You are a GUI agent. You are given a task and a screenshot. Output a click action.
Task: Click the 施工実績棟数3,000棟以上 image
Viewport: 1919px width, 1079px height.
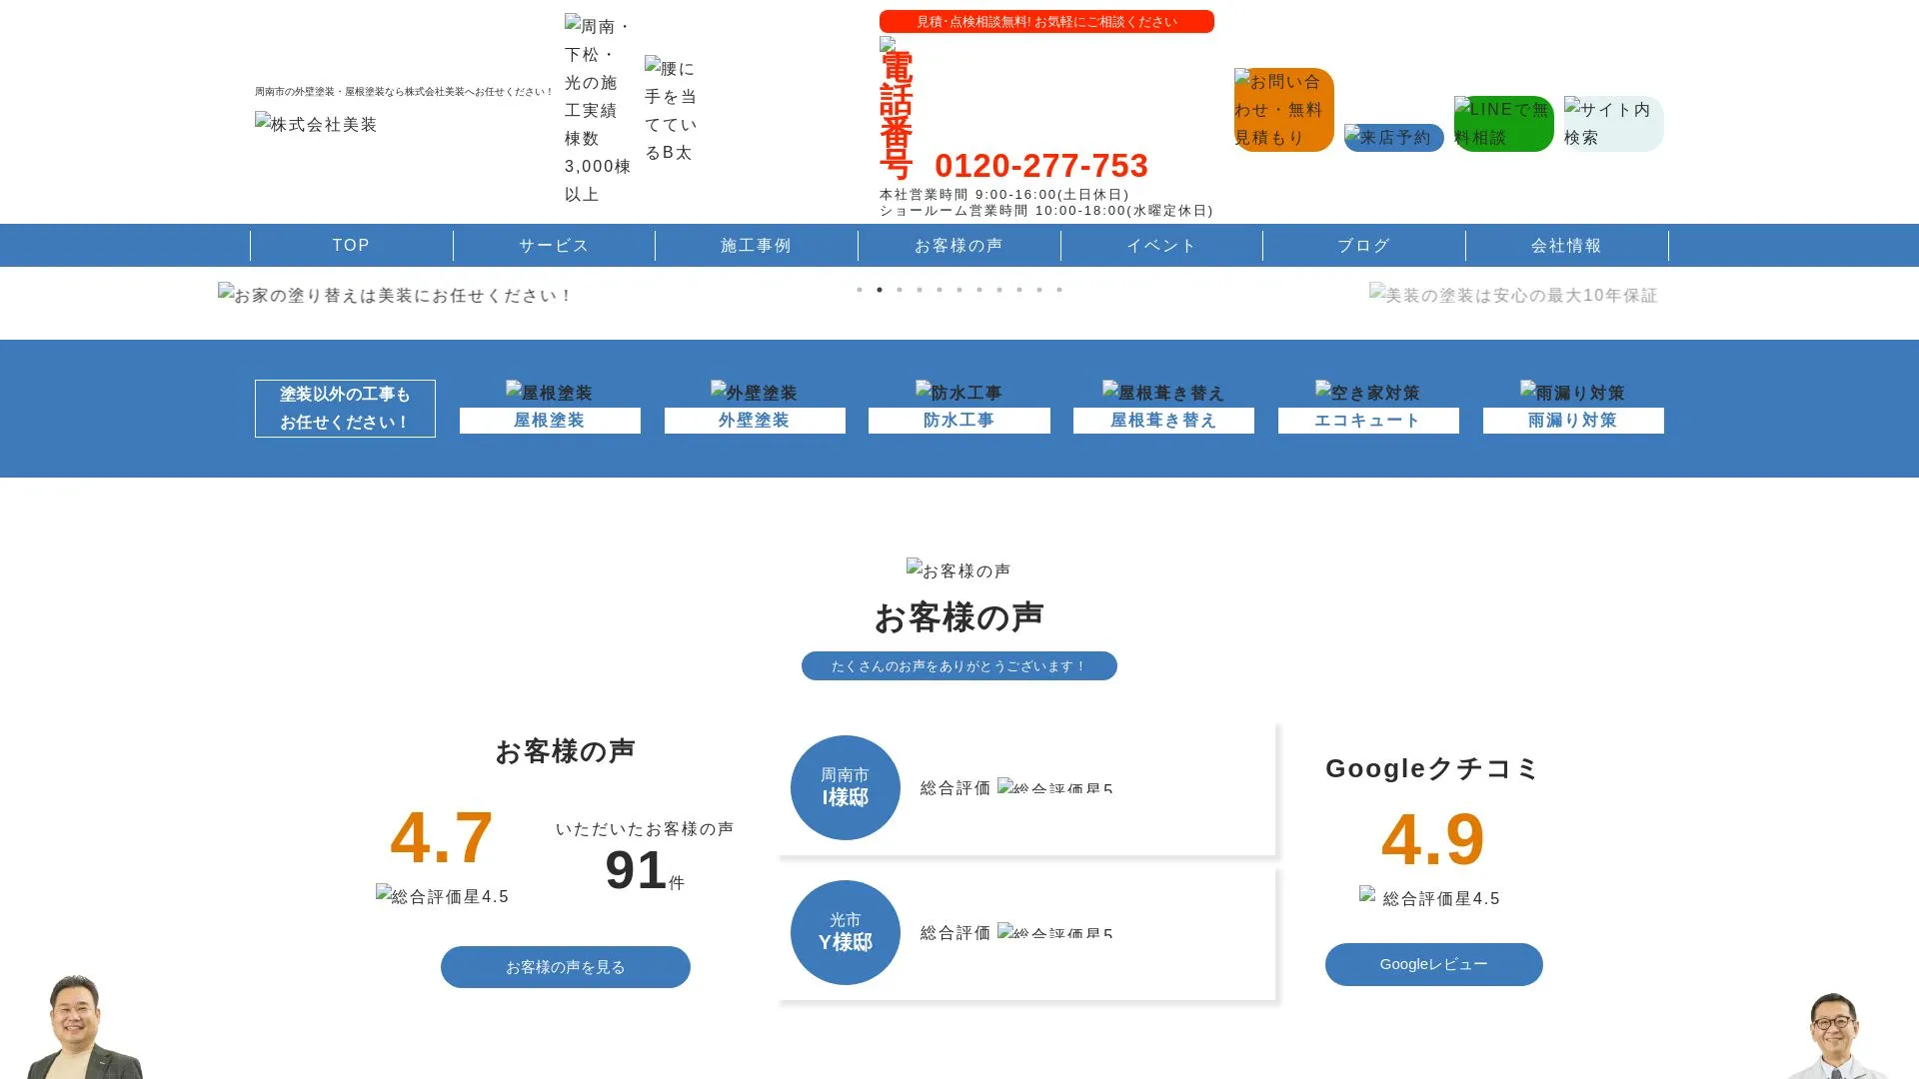(599, 110)
